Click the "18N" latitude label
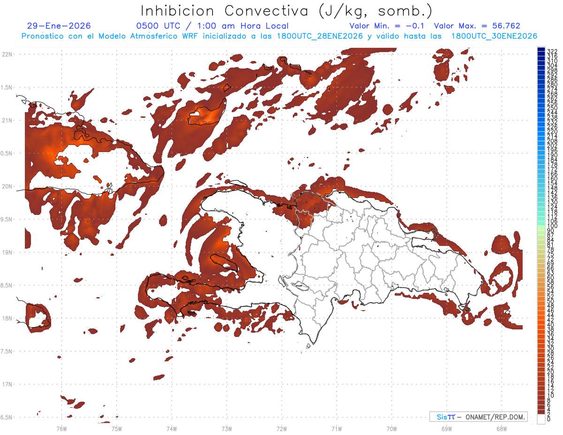The height and width of the screenshot is (435, 563). [7, 318]
